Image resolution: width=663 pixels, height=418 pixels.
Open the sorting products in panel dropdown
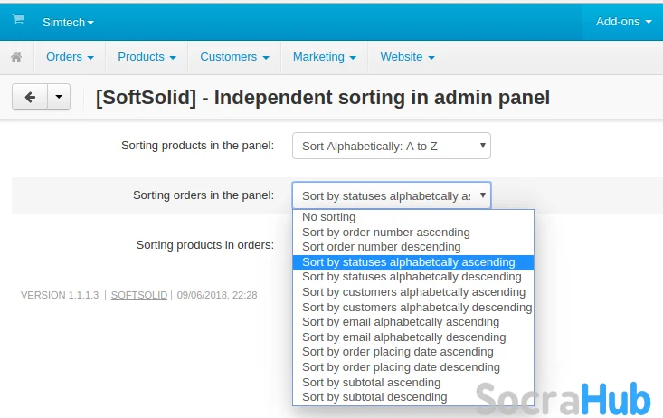[x=391, y=145]
